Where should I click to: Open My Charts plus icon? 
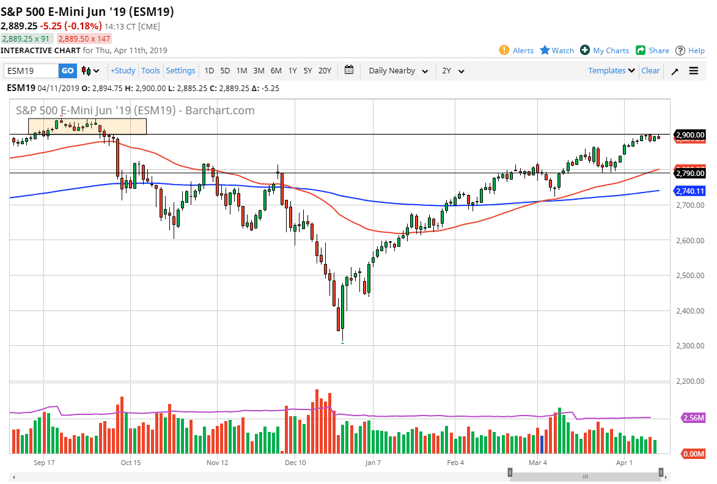(x=585, y=50)
